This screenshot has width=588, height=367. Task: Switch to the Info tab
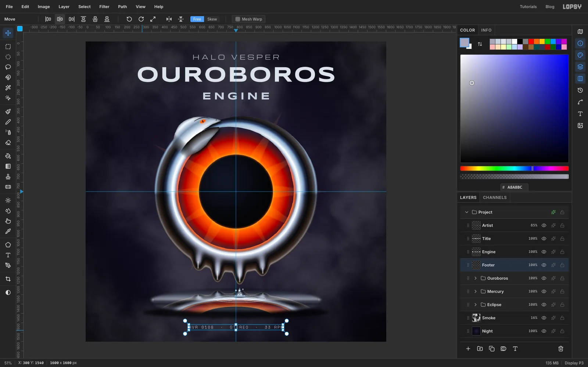(486, 30)
